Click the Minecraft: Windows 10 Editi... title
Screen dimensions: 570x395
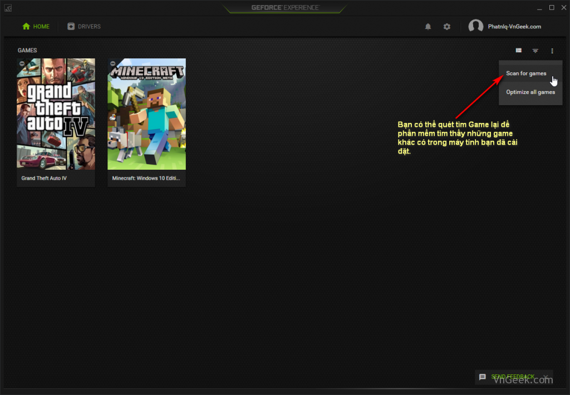coord(146,178)
